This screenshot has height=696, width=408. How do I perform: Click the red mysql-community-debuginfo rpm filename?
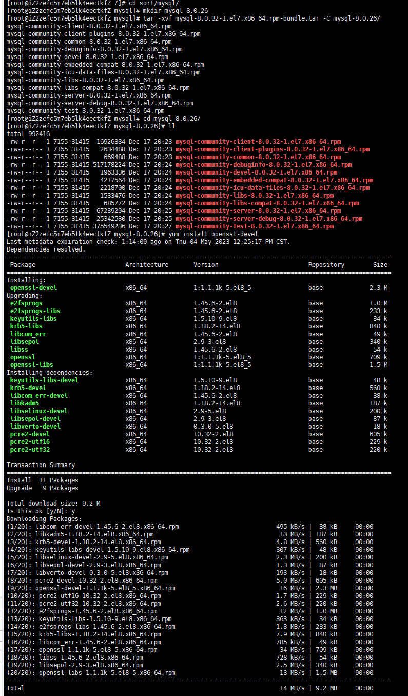pyautogui.click(x=263, y=165)
